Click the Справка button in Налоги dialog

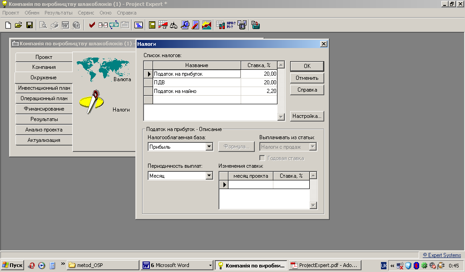click(307, 90)
